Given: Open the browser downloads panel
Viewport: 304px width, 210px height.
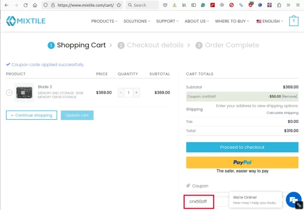Looking at the screenshot, I should [175, 5].
